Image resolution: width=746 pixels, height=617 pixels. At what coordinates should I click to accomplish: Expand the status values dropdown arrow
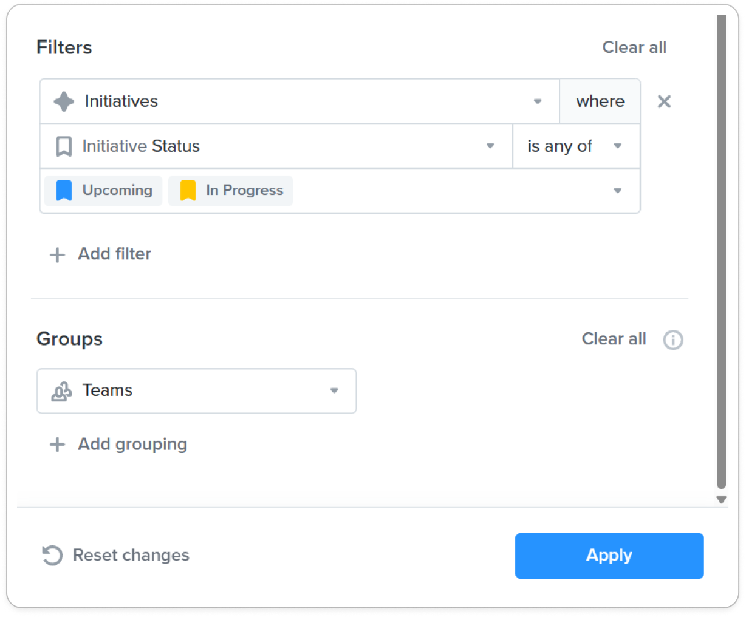618,191
